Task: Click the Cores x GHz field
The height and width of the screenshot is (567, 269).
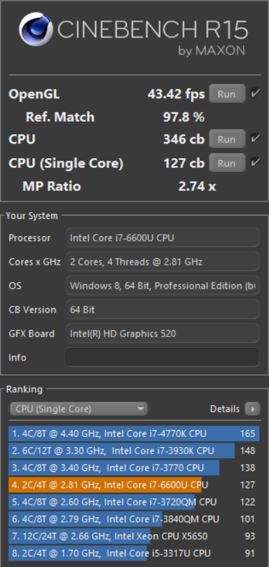Action: (x=162, y=262)
